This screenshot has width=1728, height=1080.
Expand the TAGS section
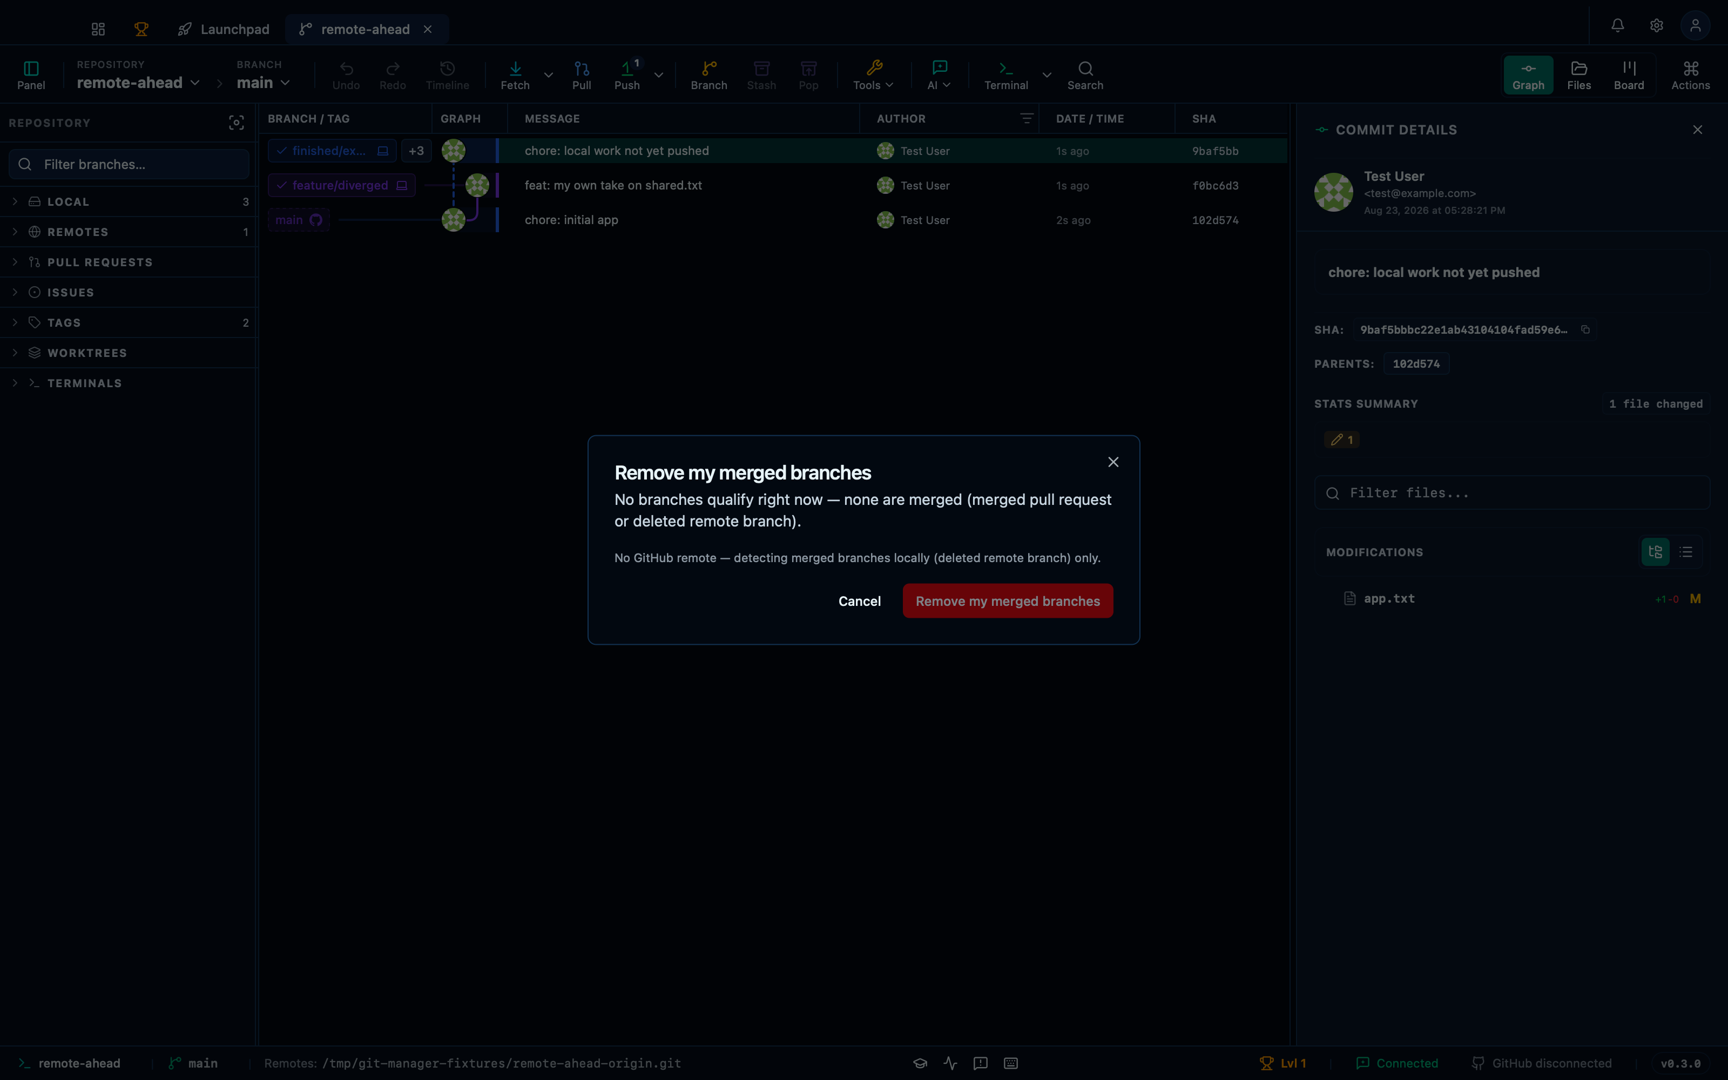coord(129,323)
